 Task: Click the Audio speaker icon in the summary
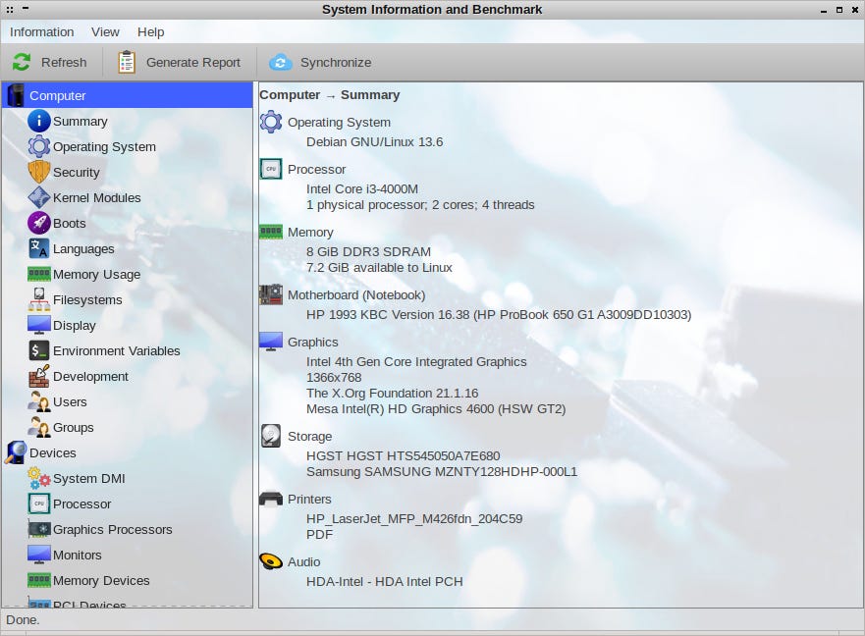[271, 561]
